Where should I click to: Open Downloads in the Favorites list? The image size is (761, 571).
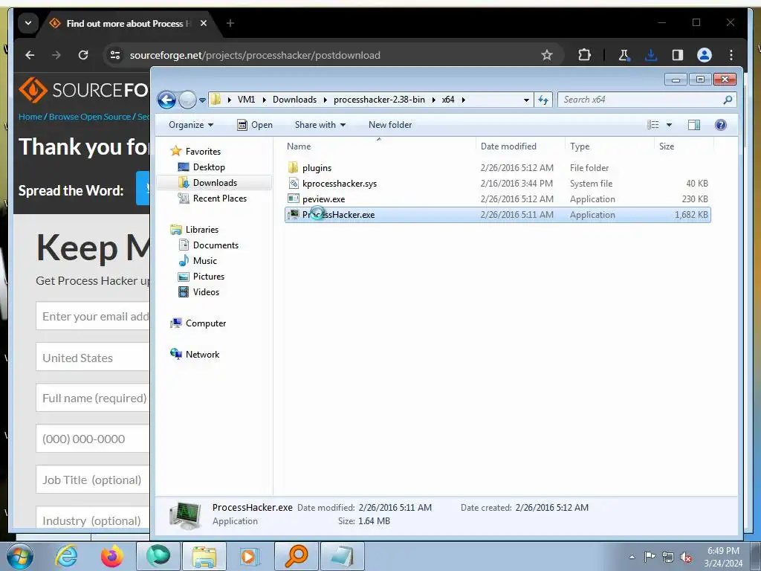pyautogui.click(x=215, y=183)
